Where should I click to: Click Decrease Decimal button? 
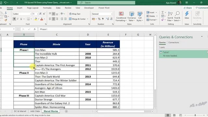pyautogui.click(x=111, y=19)
